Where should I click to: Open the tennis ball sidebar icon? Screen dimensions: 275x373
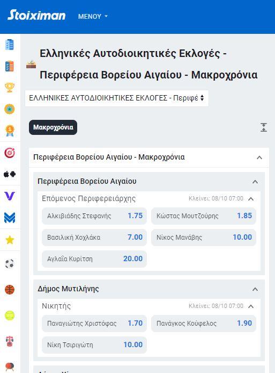10,315
